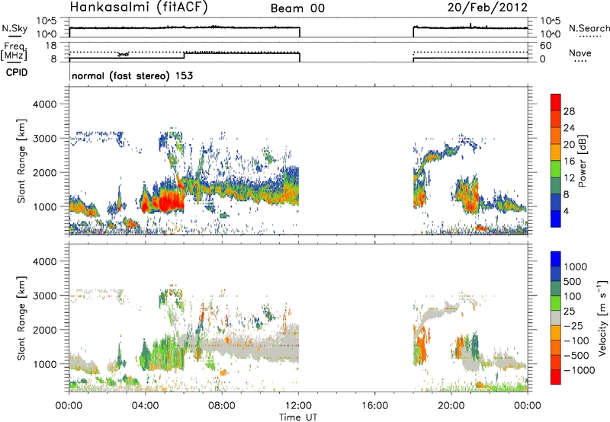Click the solid line sample under N.Sky
This screenshot has height=422, width=610.
pyautogui.click(x=14, y=37)
